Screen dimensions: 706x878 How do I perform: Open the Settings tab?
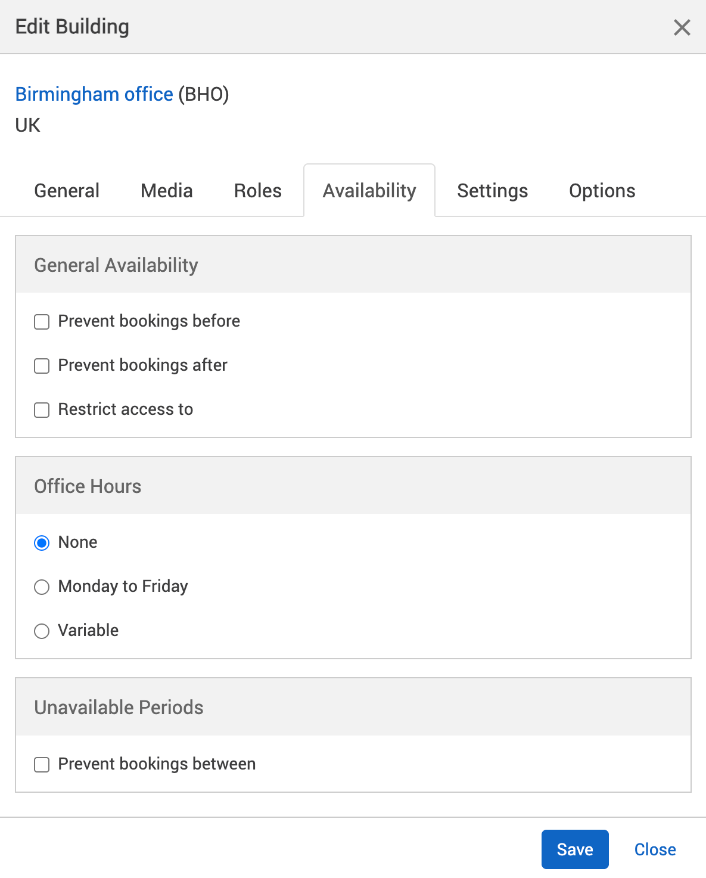[x=492, y=191]
